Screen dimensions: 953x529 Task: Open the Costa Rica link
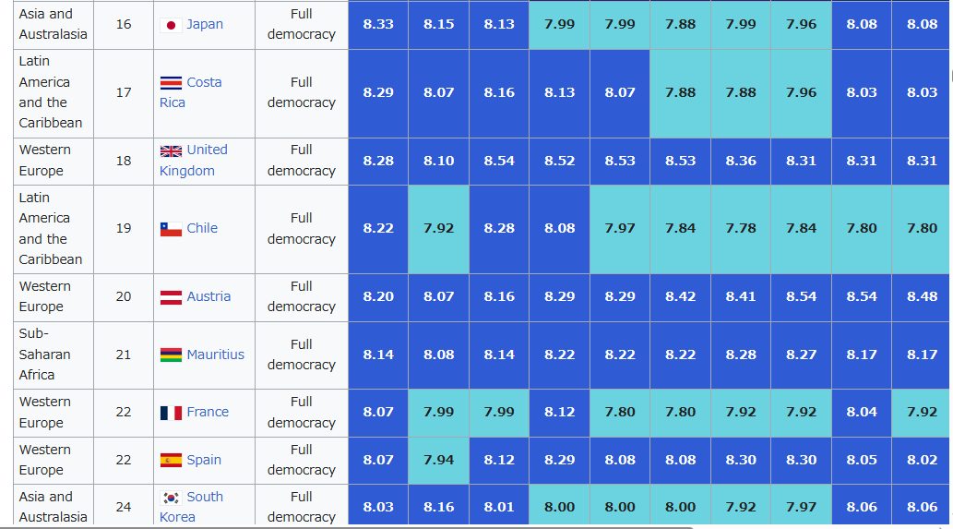coord(203,82)
